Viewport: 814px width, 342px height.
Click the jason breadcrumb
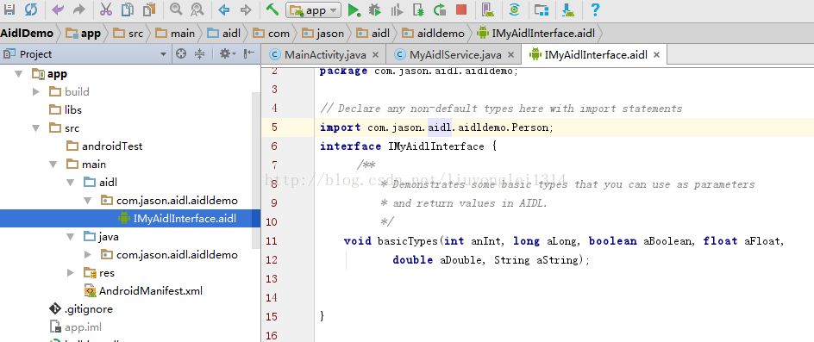click(x=322, y=34)
